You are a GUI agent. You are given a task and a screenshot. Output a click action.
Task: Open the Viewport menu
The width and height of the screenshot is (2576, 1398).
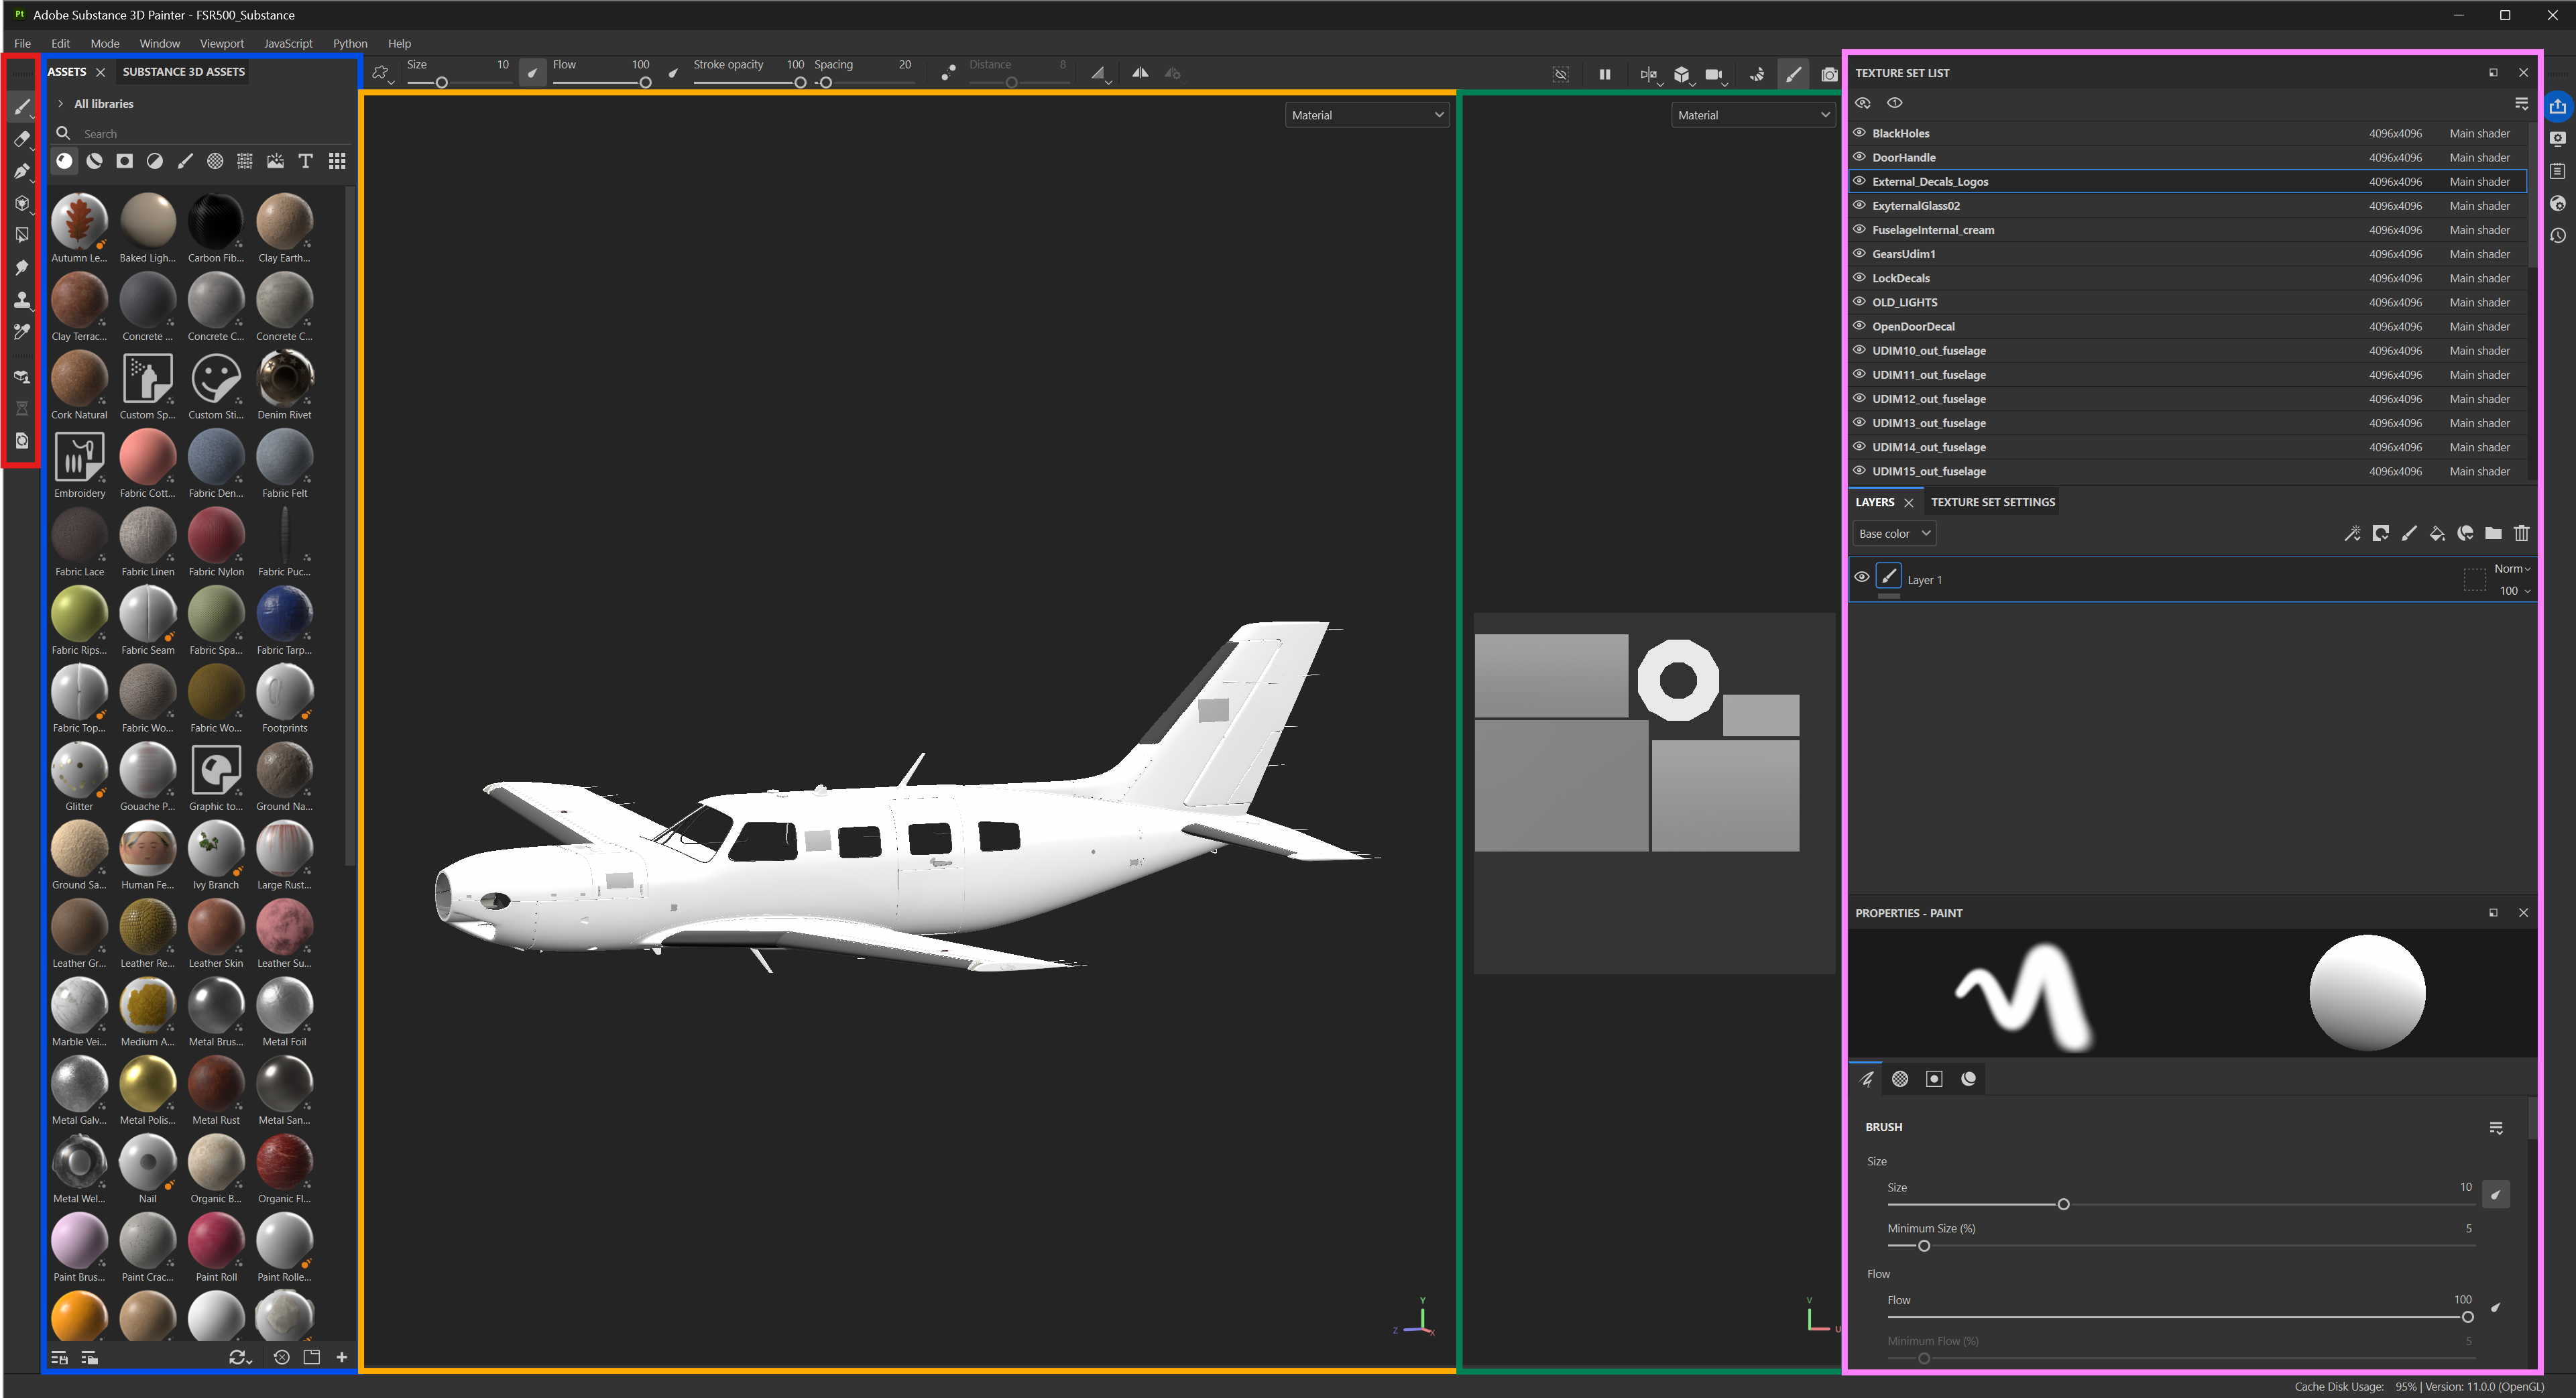click(x=221, y=44)
